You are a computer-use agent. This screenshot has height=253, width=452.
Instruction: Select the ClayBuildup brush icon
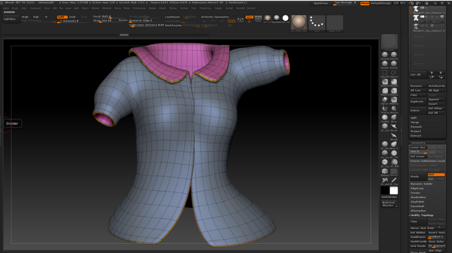pyautogui.click(x=385, y=118)
